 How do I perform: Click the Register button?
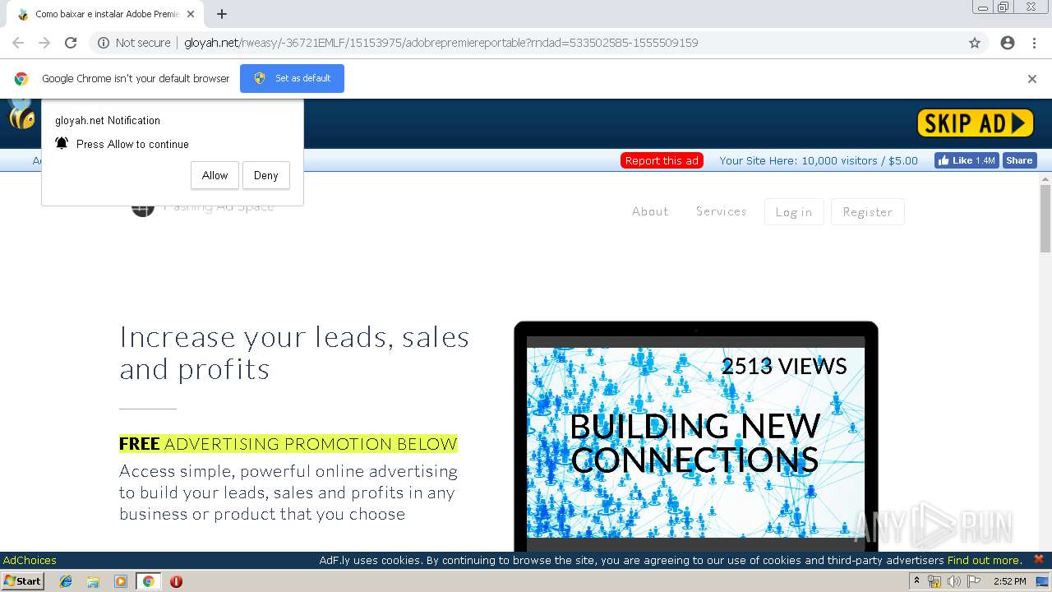[x=867, y=211]
